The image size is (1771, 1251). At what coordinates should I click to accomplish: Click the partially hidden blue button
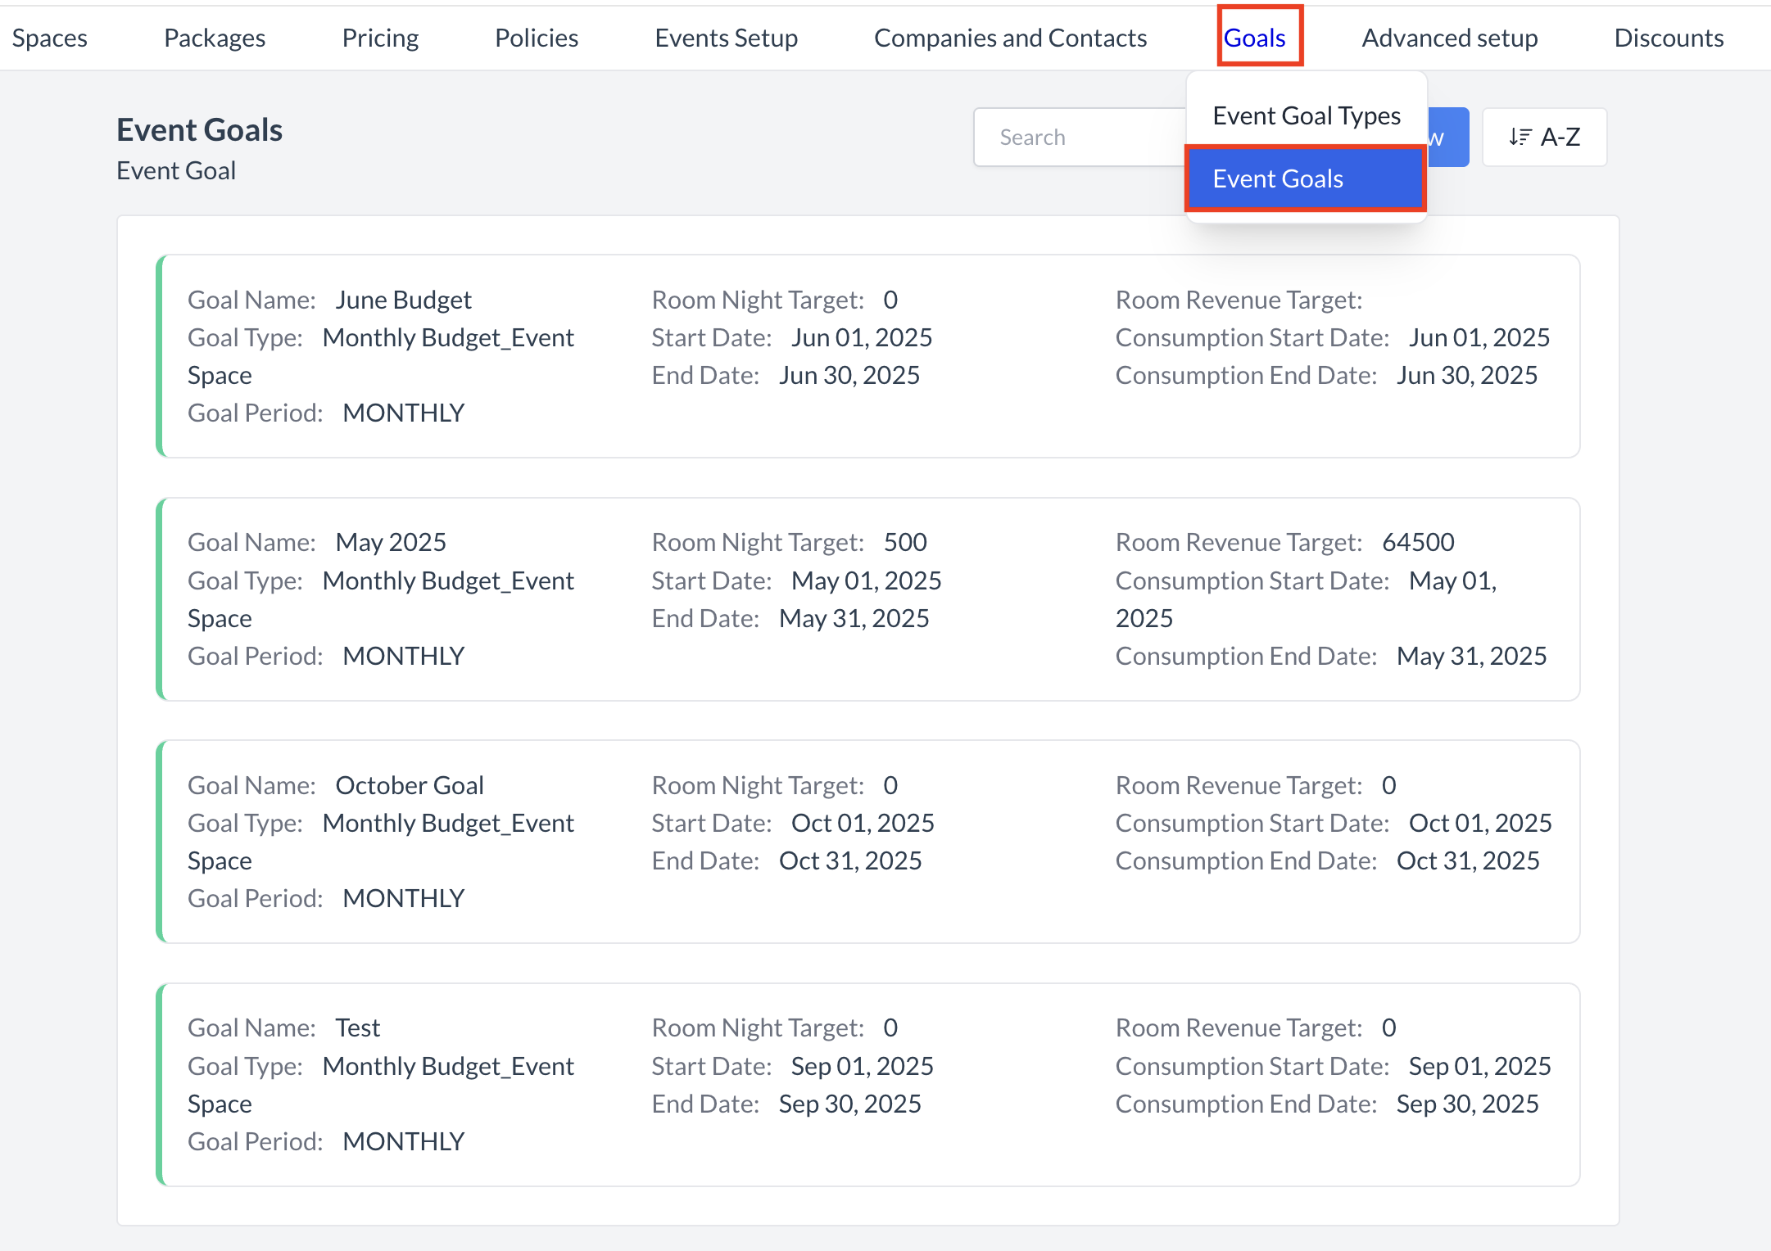tap(1448, 137)
